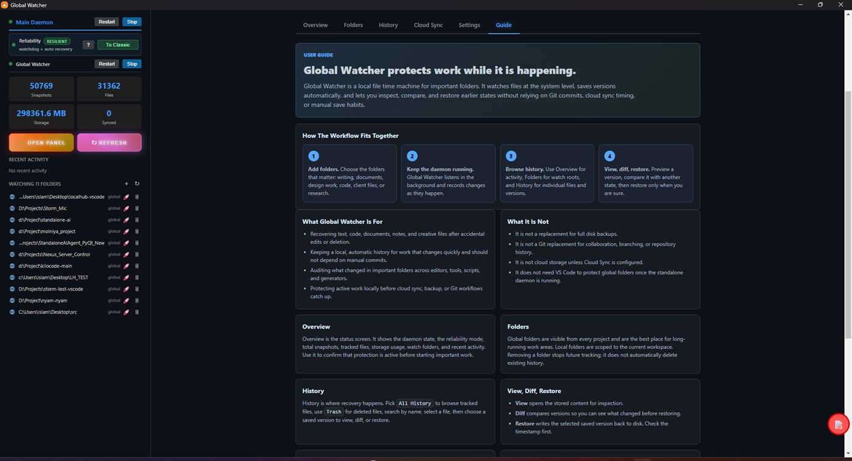This screenshot has height=461, width=852.
Task: Click rocket icon for LH_TEST folder
Action: tap(127, 278)
